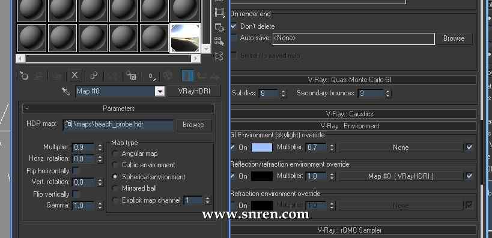Uncheck the Don't delete checkbox

233,26
